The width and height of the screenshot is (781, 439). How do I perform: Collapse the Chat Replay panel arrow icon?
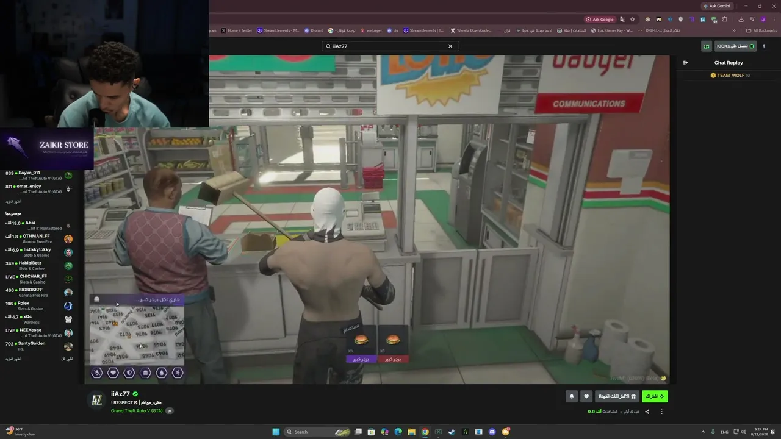click(x=685, y=63)
